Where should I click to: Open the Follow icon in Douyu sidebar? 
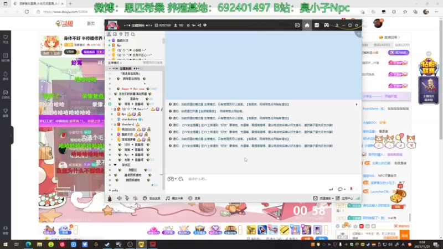pos(6,39)
